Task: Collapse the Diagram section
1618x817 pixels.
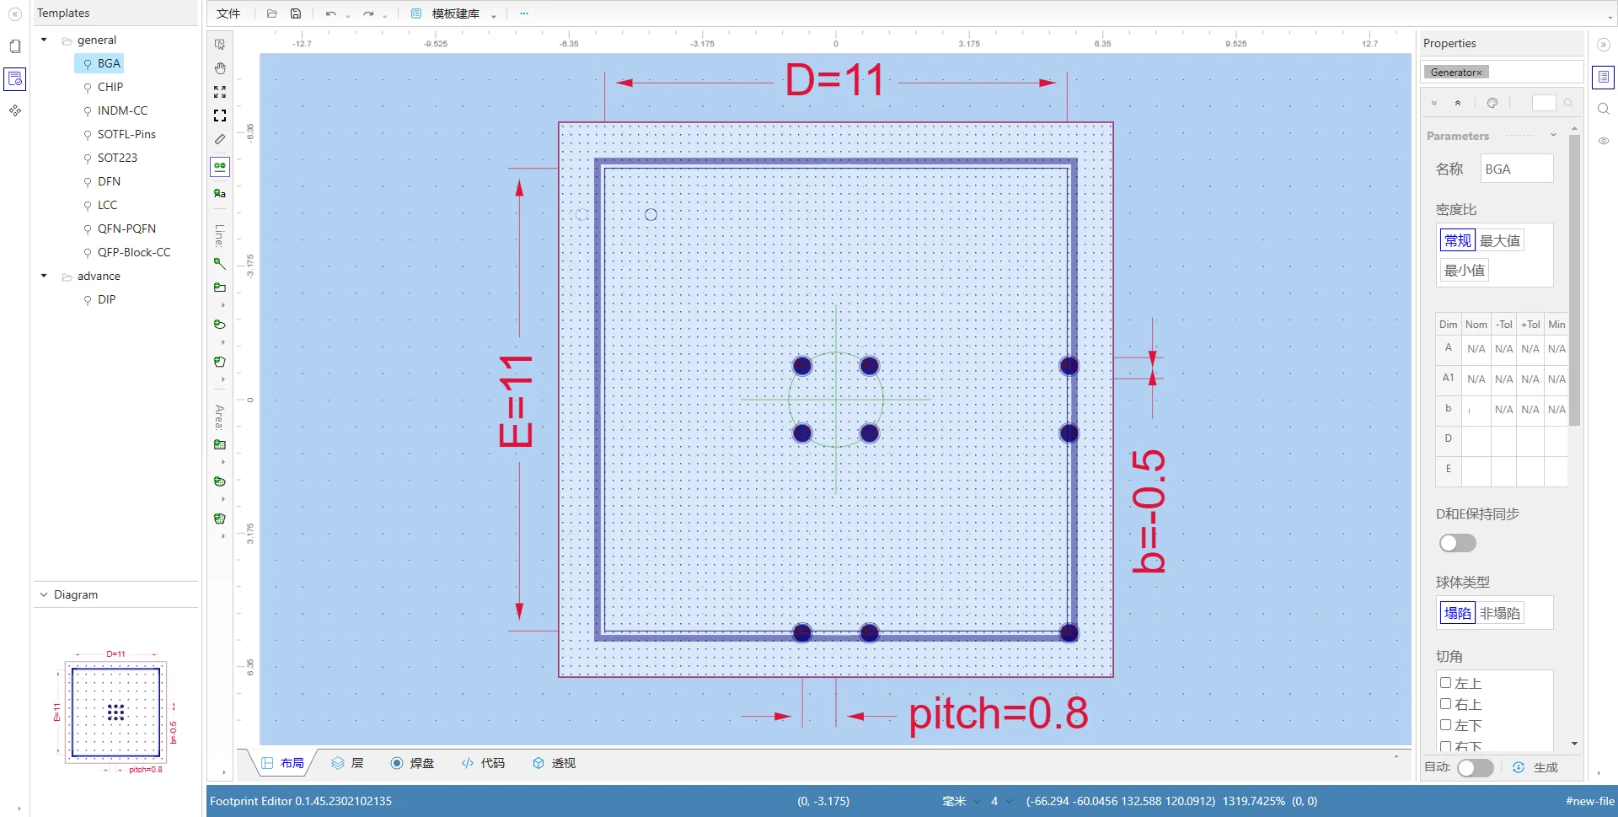Action: (x=44, y=594)
